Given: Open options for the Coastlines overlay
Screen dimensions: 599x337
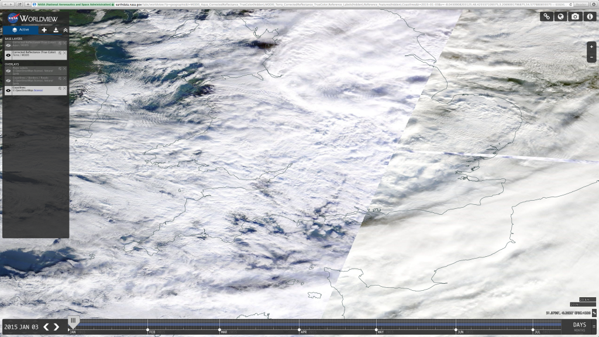Looking at the screenshot, I should (60, 89).
